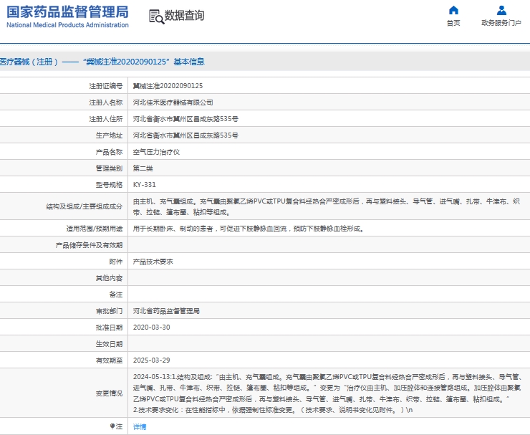Click the 变更情况 change record text
The width and height of the screenshot is (530, 435).
pyautogui.click(x=327, y=393)
